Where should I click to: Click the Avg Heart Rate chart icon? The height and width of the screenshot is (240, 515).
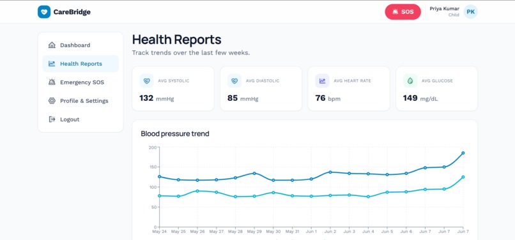322,81
